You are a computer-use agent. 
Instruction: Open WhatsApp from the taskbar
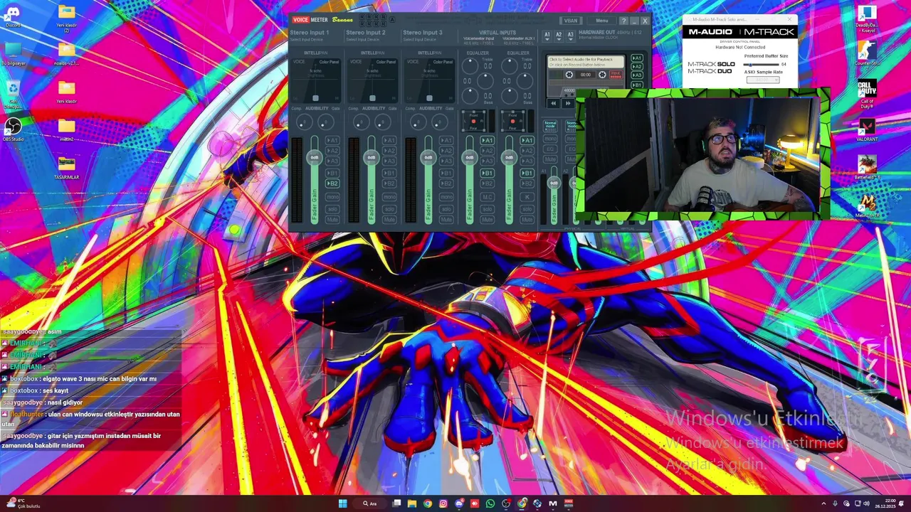pyautogui.click(x=490, y=503)
